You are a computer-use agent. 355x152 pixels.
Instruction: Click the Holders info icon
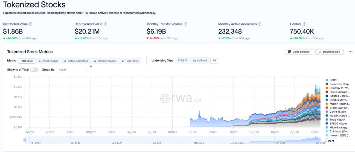[x=304, y=24]
